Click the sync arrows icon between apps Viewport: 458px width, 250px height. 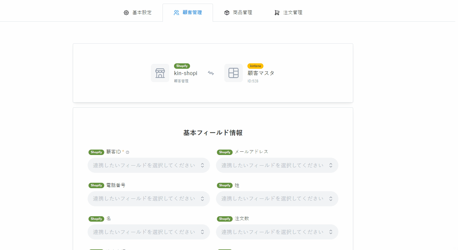pos(211,73)
